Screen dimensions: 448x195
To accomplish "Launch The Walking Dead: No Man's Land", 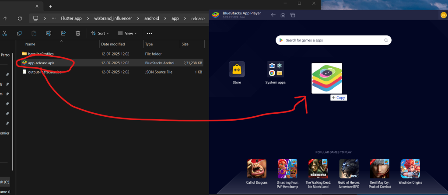I will pos(318,174).
